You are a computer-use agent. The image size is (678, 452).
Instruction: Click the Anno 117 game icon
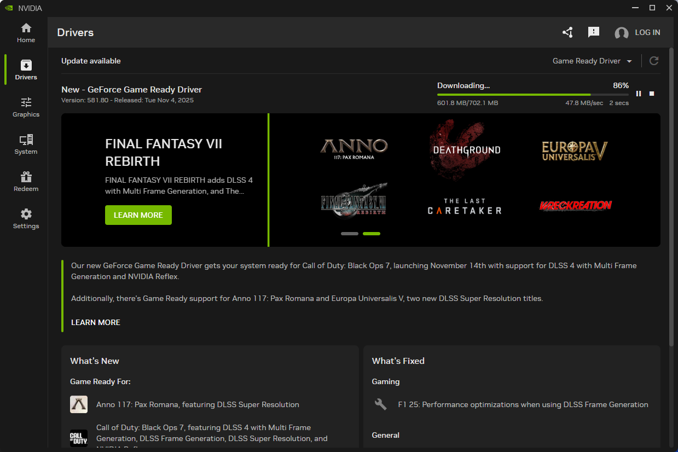click(79, 404)
